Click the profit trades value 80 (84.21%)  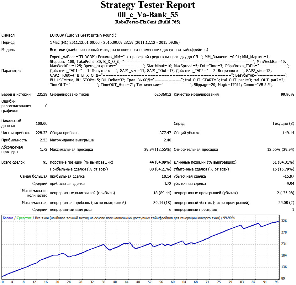tap(160, 169)
